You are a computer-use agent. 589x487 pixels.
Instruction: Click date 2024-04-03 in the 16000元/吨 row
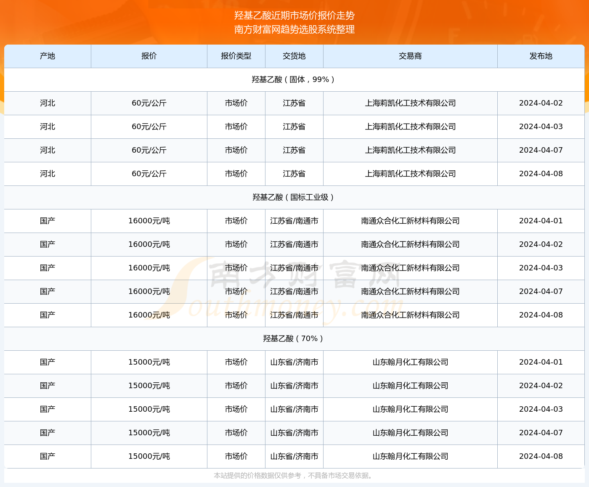pos(541,268)
